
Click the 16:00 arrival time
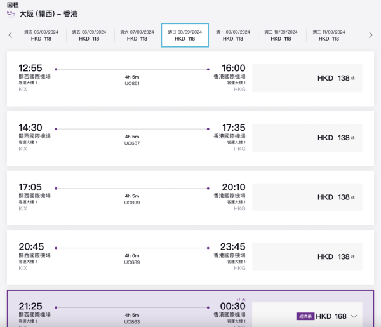coord(233,68)
